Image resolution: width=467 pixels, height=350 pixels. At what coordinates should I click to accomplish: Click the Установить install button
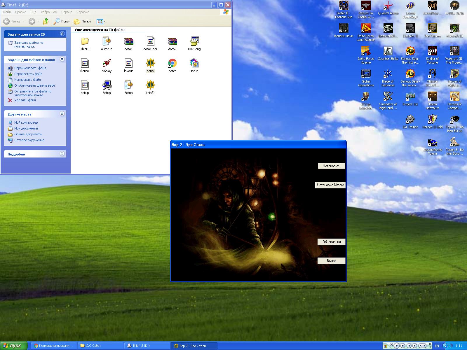331,166
